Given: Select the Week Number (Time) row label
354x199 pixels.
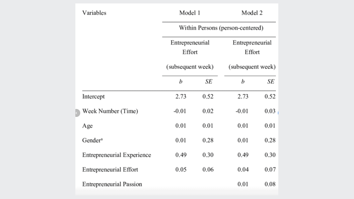Looking at the screenshot, I should (110, 111).
